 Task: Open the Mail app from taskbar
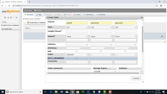(67, 92)
